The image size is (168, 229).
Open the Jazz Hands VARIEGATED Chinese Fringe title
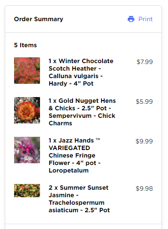[x=74, y=155]
